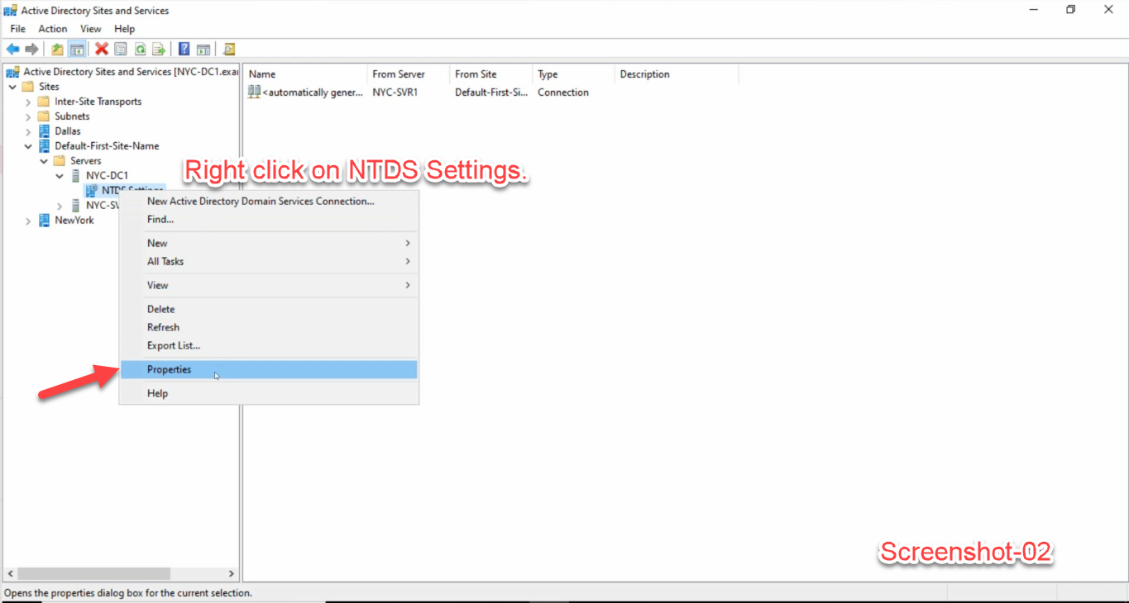1129x603 pixels.
Task: Click the Inter-Site Transports folder icon
Action: click(x=45, y=102)
